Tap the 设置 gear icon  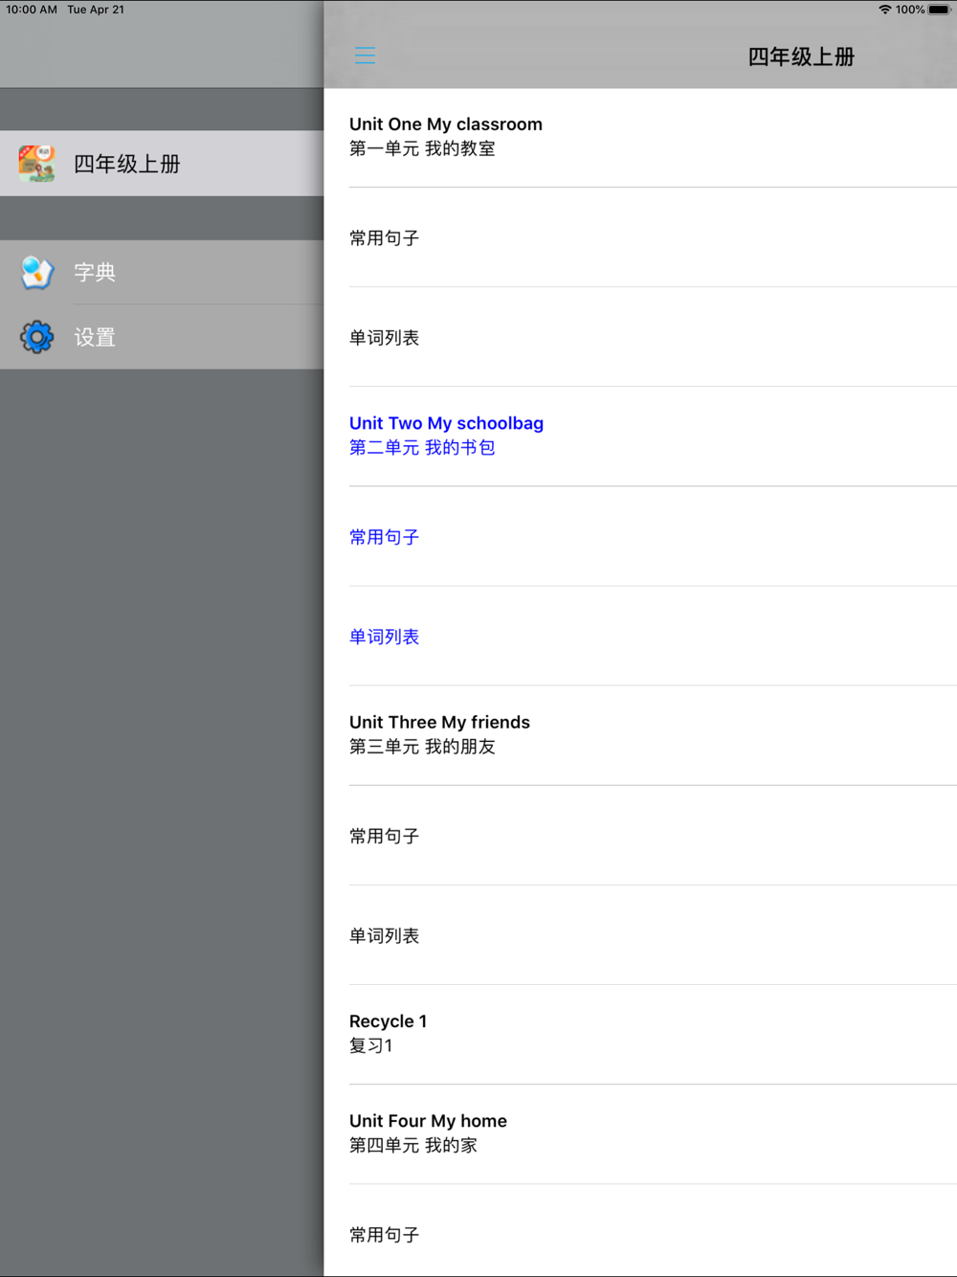[x=36, y=337]
